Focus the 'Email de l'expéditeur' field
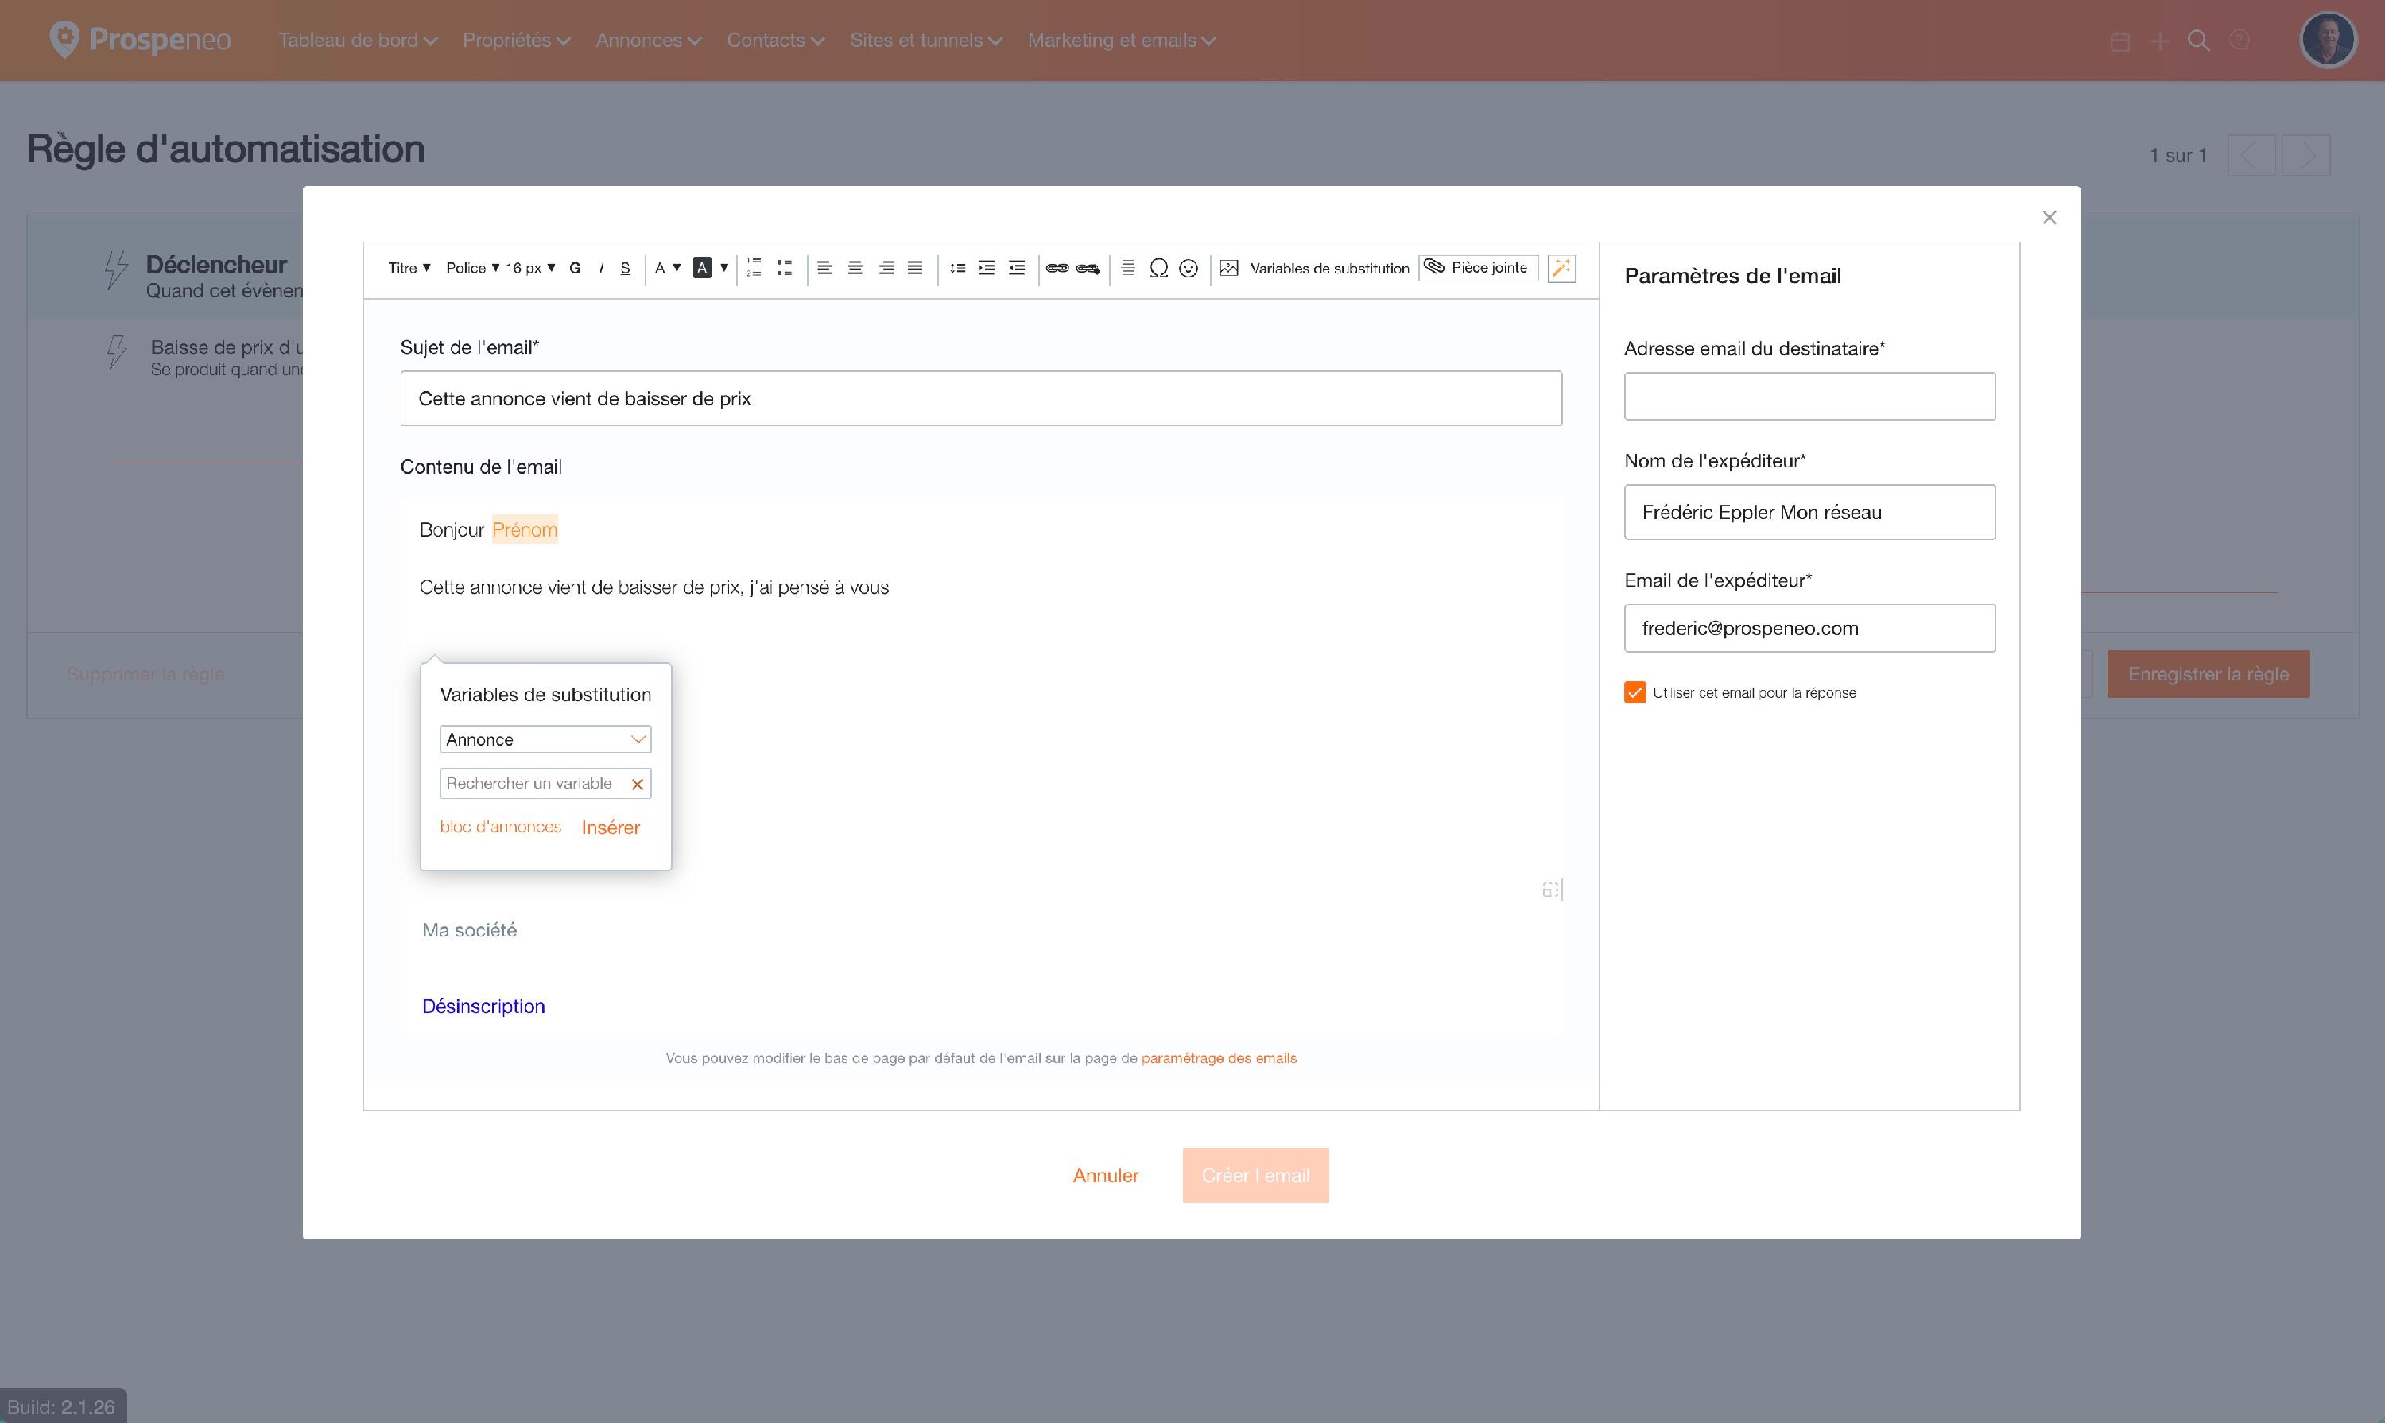 [1809, 628]
